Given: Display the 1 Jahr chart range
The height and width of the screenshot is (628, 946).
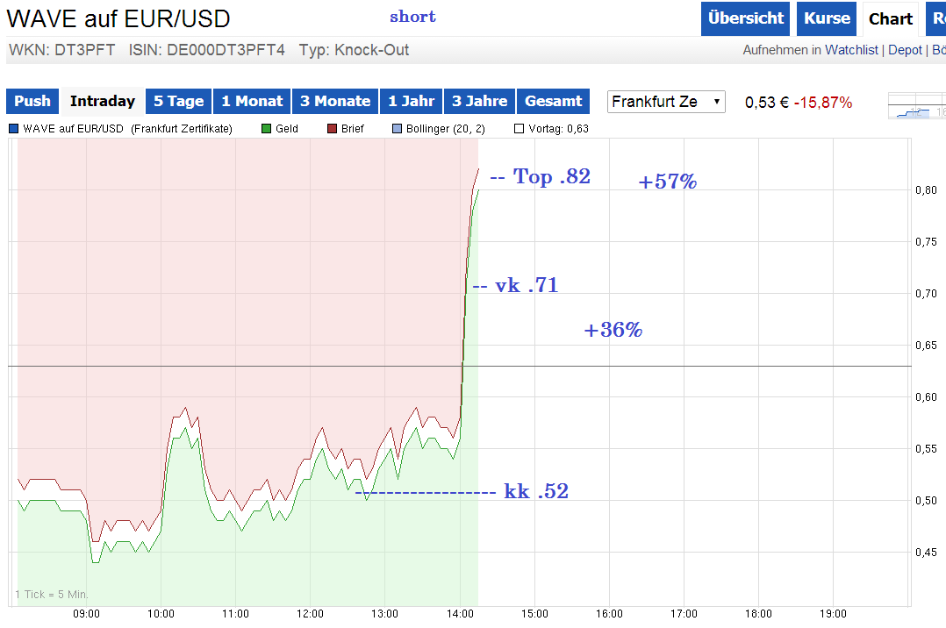Looking at the screenshot, I should tap(412, 101).
